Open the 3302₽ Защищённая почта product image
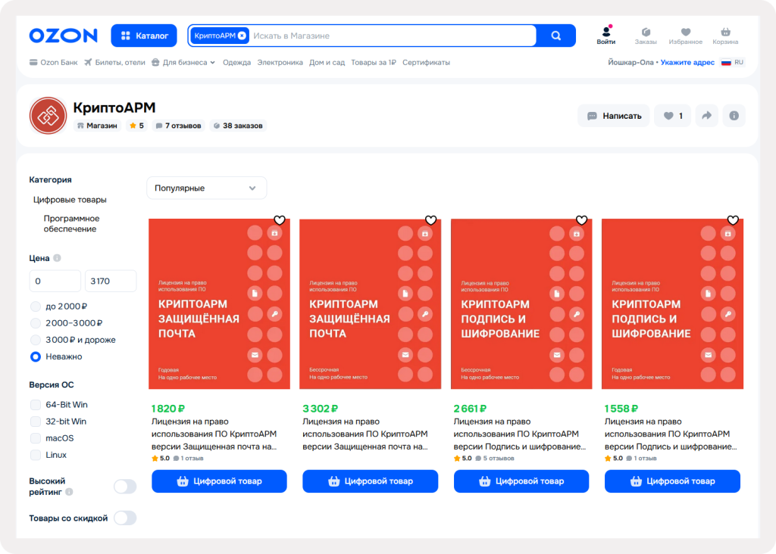 point(370,303)
